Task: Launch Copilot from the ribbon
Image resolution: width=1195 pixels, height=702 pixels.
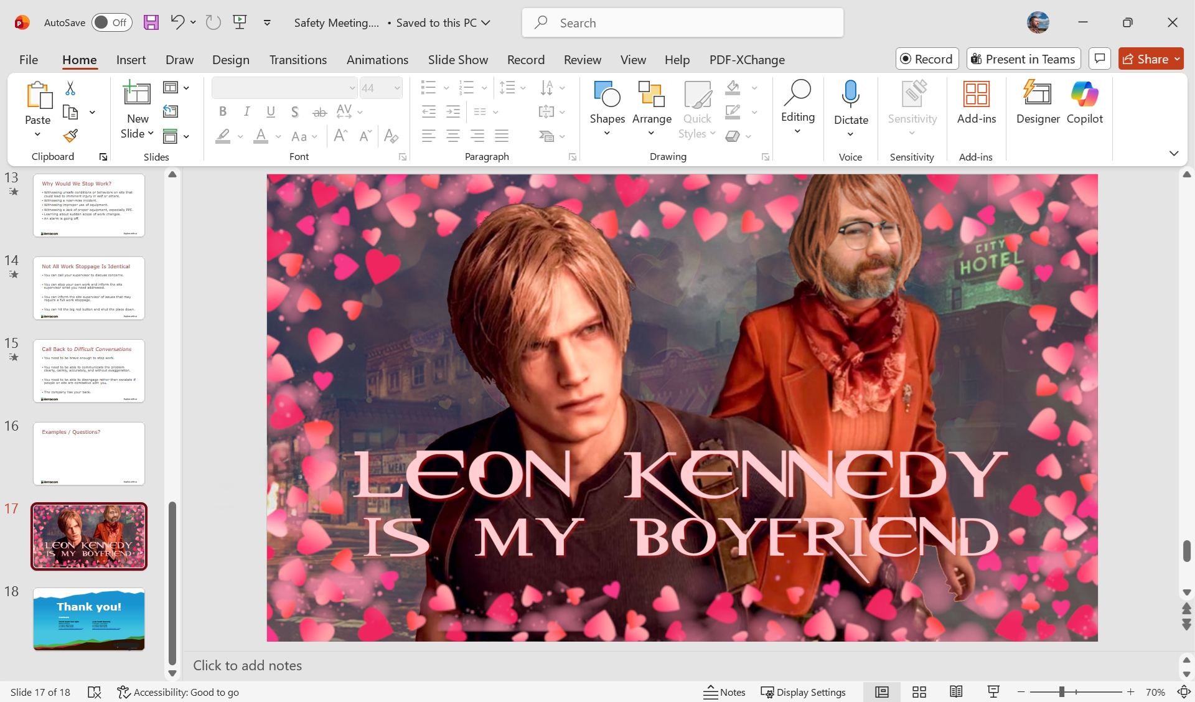Action: (1084, 103)
